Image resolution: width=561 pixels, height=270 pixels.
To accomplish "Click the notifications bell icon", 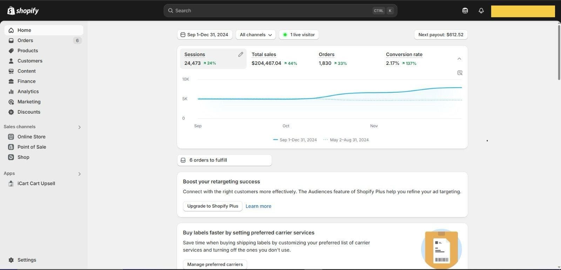I will [x=481, y=11].
